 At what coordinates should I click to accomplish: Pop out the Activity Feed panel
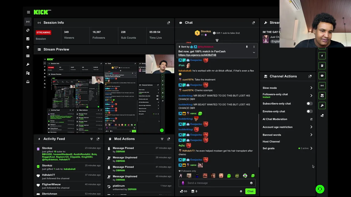pyautogui.click(x=98, y=139)
